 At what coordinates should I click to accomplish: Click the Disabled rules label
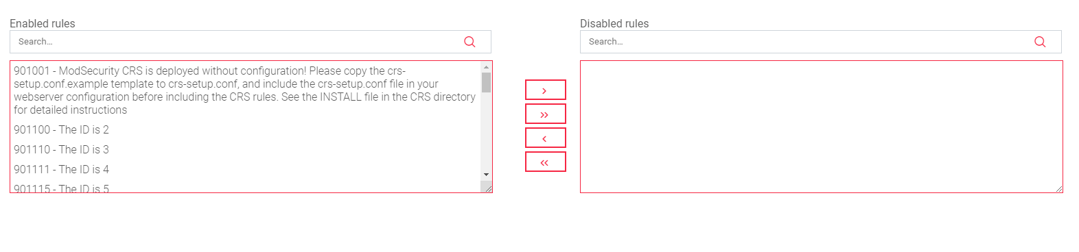pos(614,23)
